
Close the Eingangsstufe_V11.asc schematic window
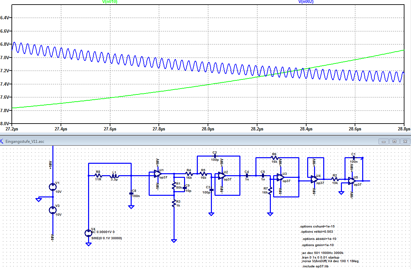[x=405, y=141]
